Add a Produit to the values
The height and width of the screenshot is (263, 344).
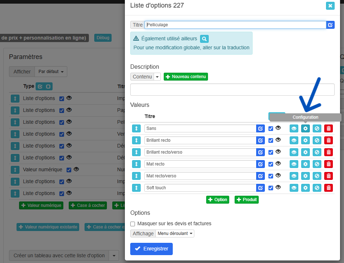click(246, 200)
